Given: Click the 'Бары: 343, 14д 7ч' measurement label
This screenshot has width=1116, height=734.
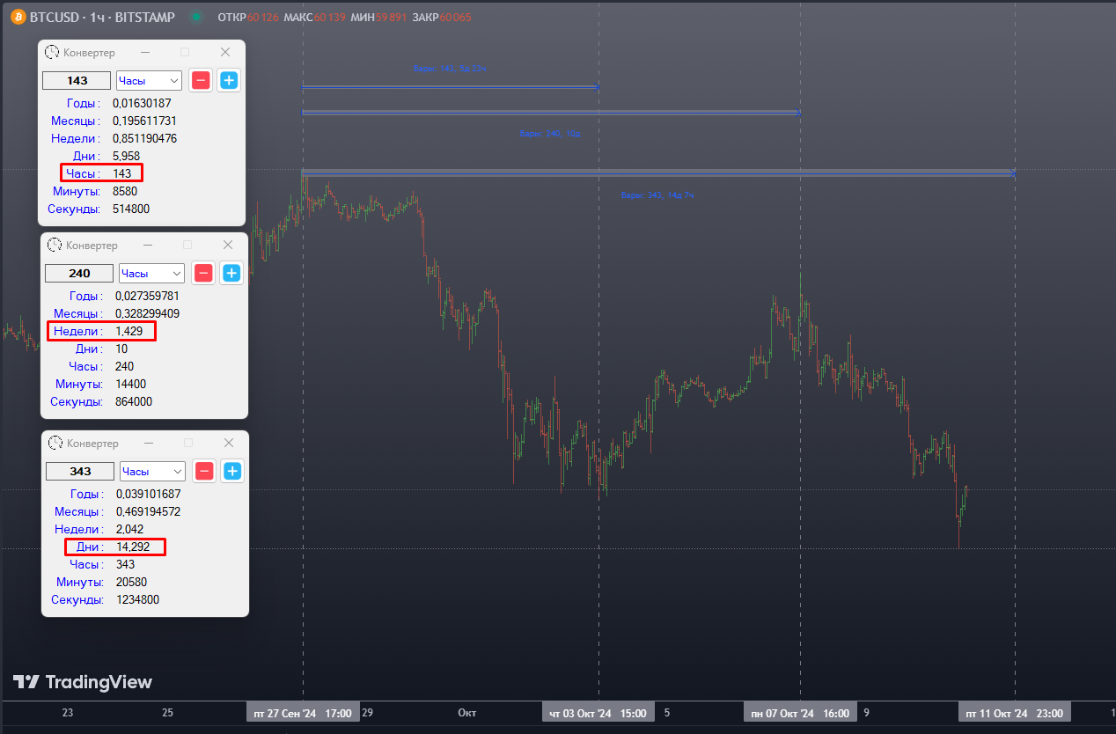Looking at the screenshot, I should coord(658,195).
